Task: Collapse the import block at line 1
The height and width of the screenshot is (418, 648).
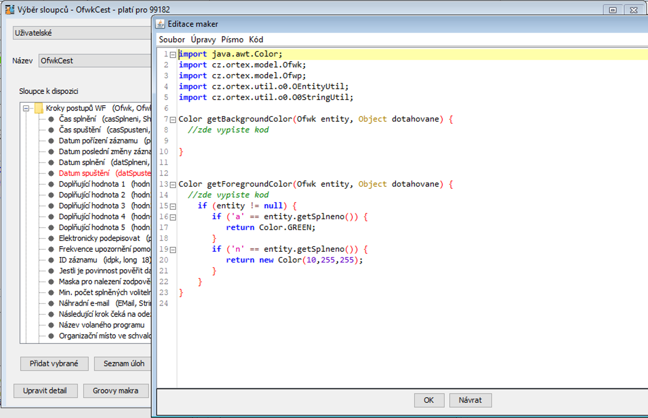Action: pyautogui.click(x=173, y=55)
